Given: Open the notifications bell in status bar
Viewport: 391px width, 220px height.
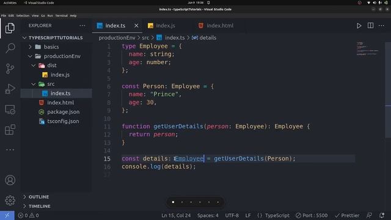Looking at the screenshot, I should pyautogui.click(x=382, y=215).
